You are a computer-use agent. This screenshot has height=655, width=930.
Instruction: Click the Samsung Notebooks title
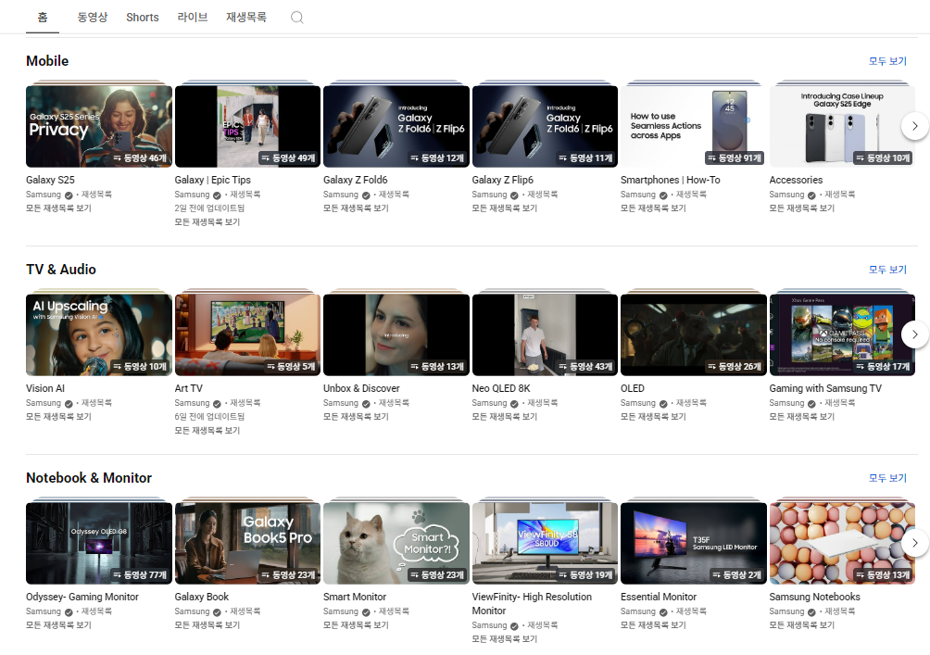[814, 597]
